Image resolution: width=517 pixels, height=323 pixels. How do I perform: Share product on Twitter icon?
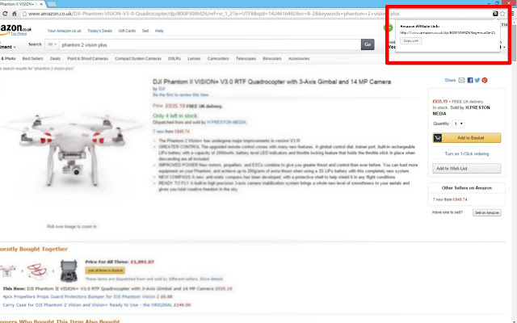click(477, 80)
